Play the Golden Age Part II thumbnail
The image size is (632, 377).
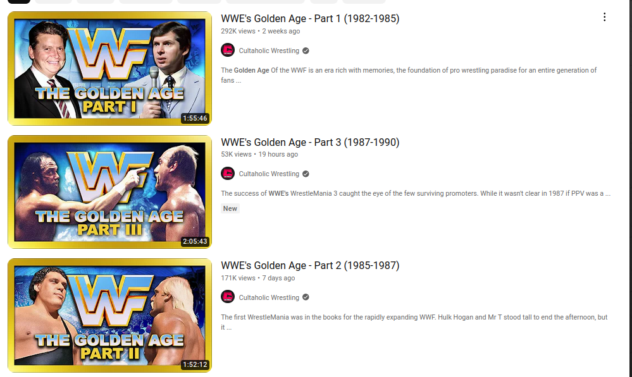coord(109,316)
